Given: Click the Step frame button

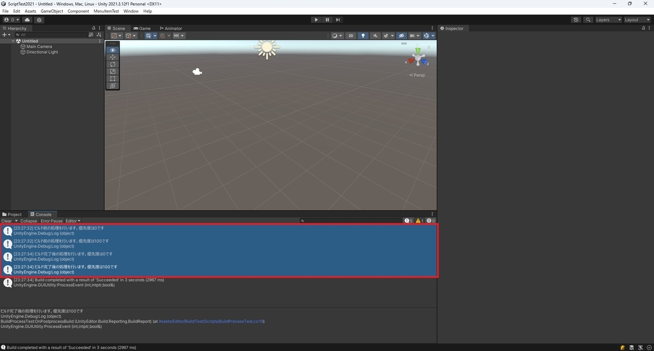Looking at the screenshot, I should 338,20.
